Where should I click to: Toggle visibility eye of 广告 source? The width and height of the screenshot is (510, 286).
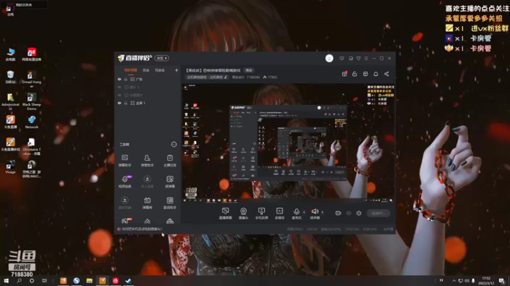coord(119,79)
